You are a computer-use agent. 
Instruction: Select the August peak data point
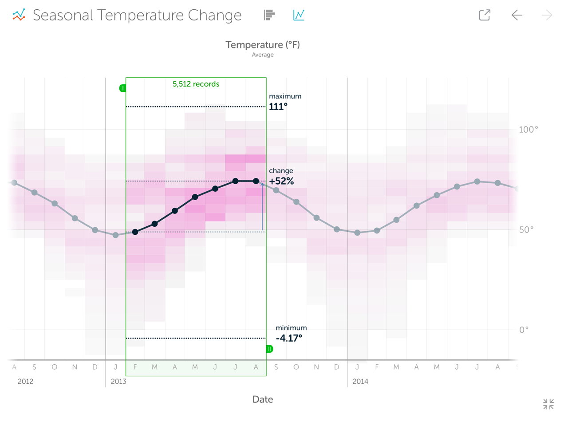[x=256, y=181]
